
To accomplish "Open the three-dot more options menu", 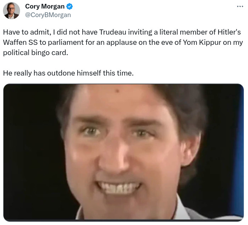I will click(x=240, y=6).
